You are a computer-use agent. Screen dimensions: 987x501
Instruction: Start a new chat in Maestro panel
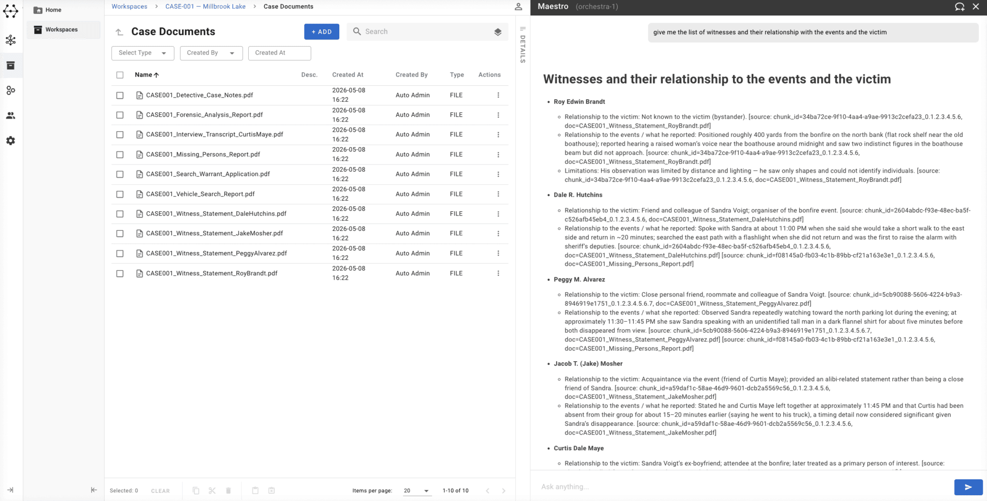(x=960, y=7)
